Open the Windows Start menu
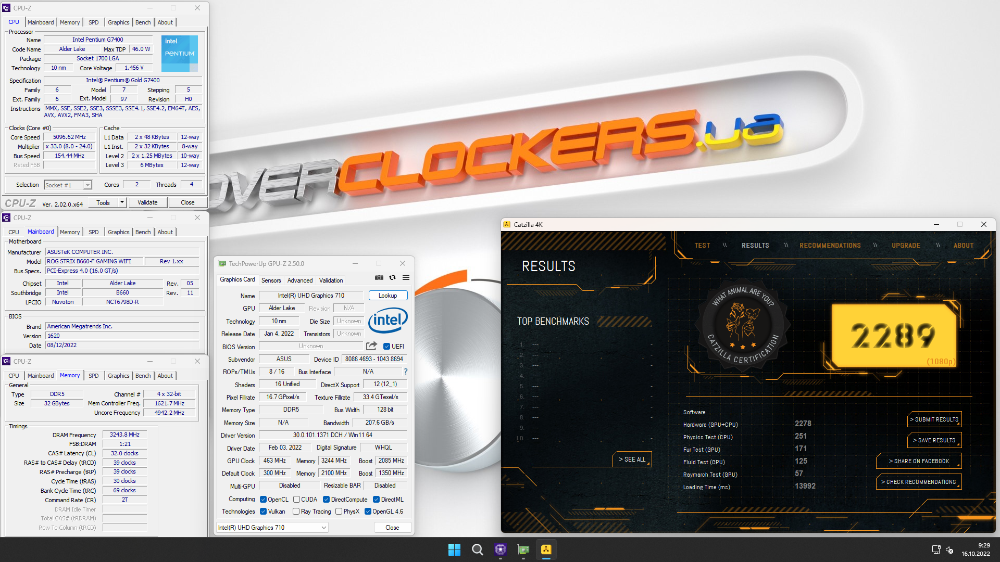Viewport: 1000px width, 562px height. 454,550
